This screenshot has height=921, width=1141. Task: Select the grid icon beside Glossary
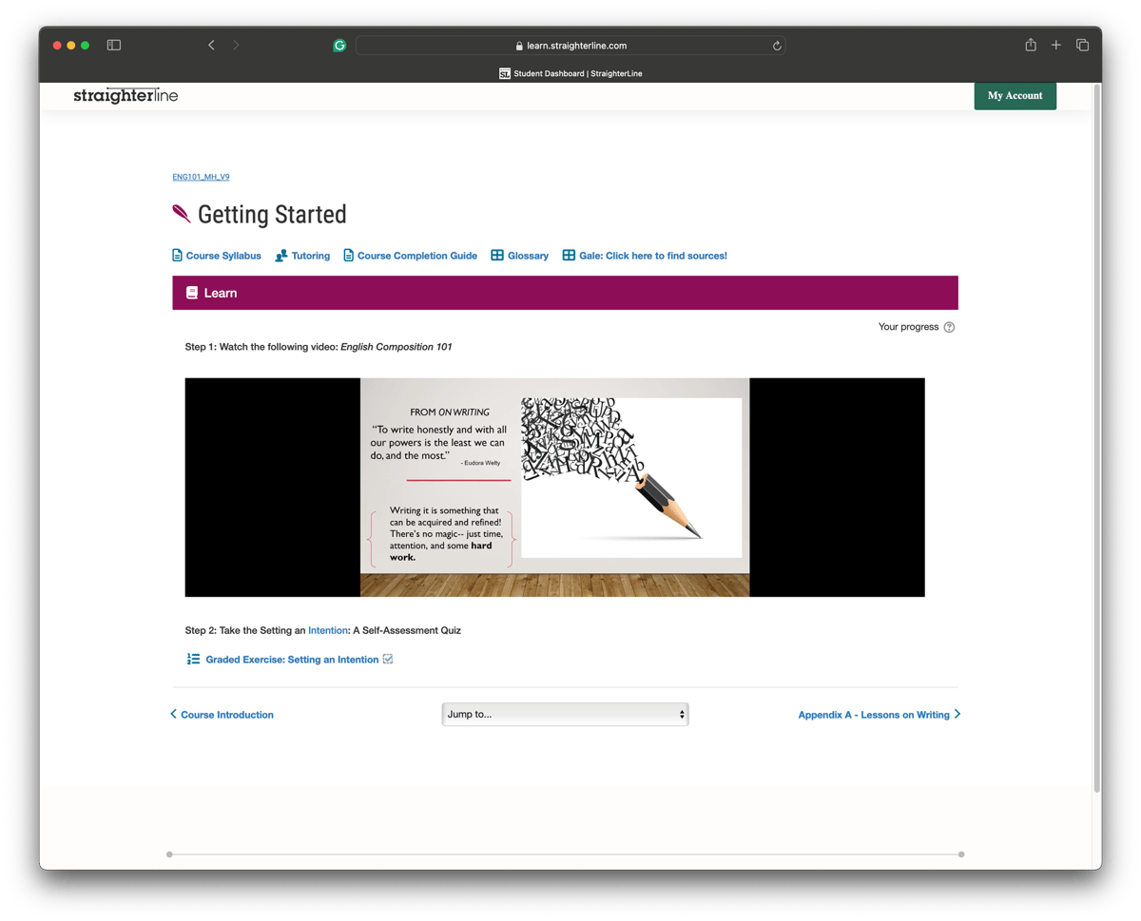(495, 255)
